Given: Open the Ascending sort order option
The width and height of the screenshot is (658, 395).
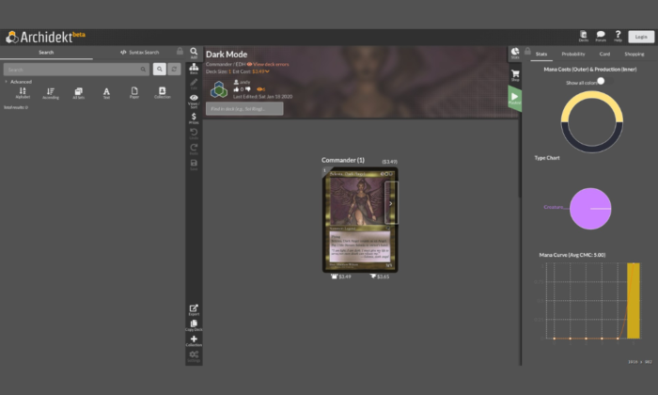Looking at the screenshot, I should pyautogui.click(x=51, y=92).
